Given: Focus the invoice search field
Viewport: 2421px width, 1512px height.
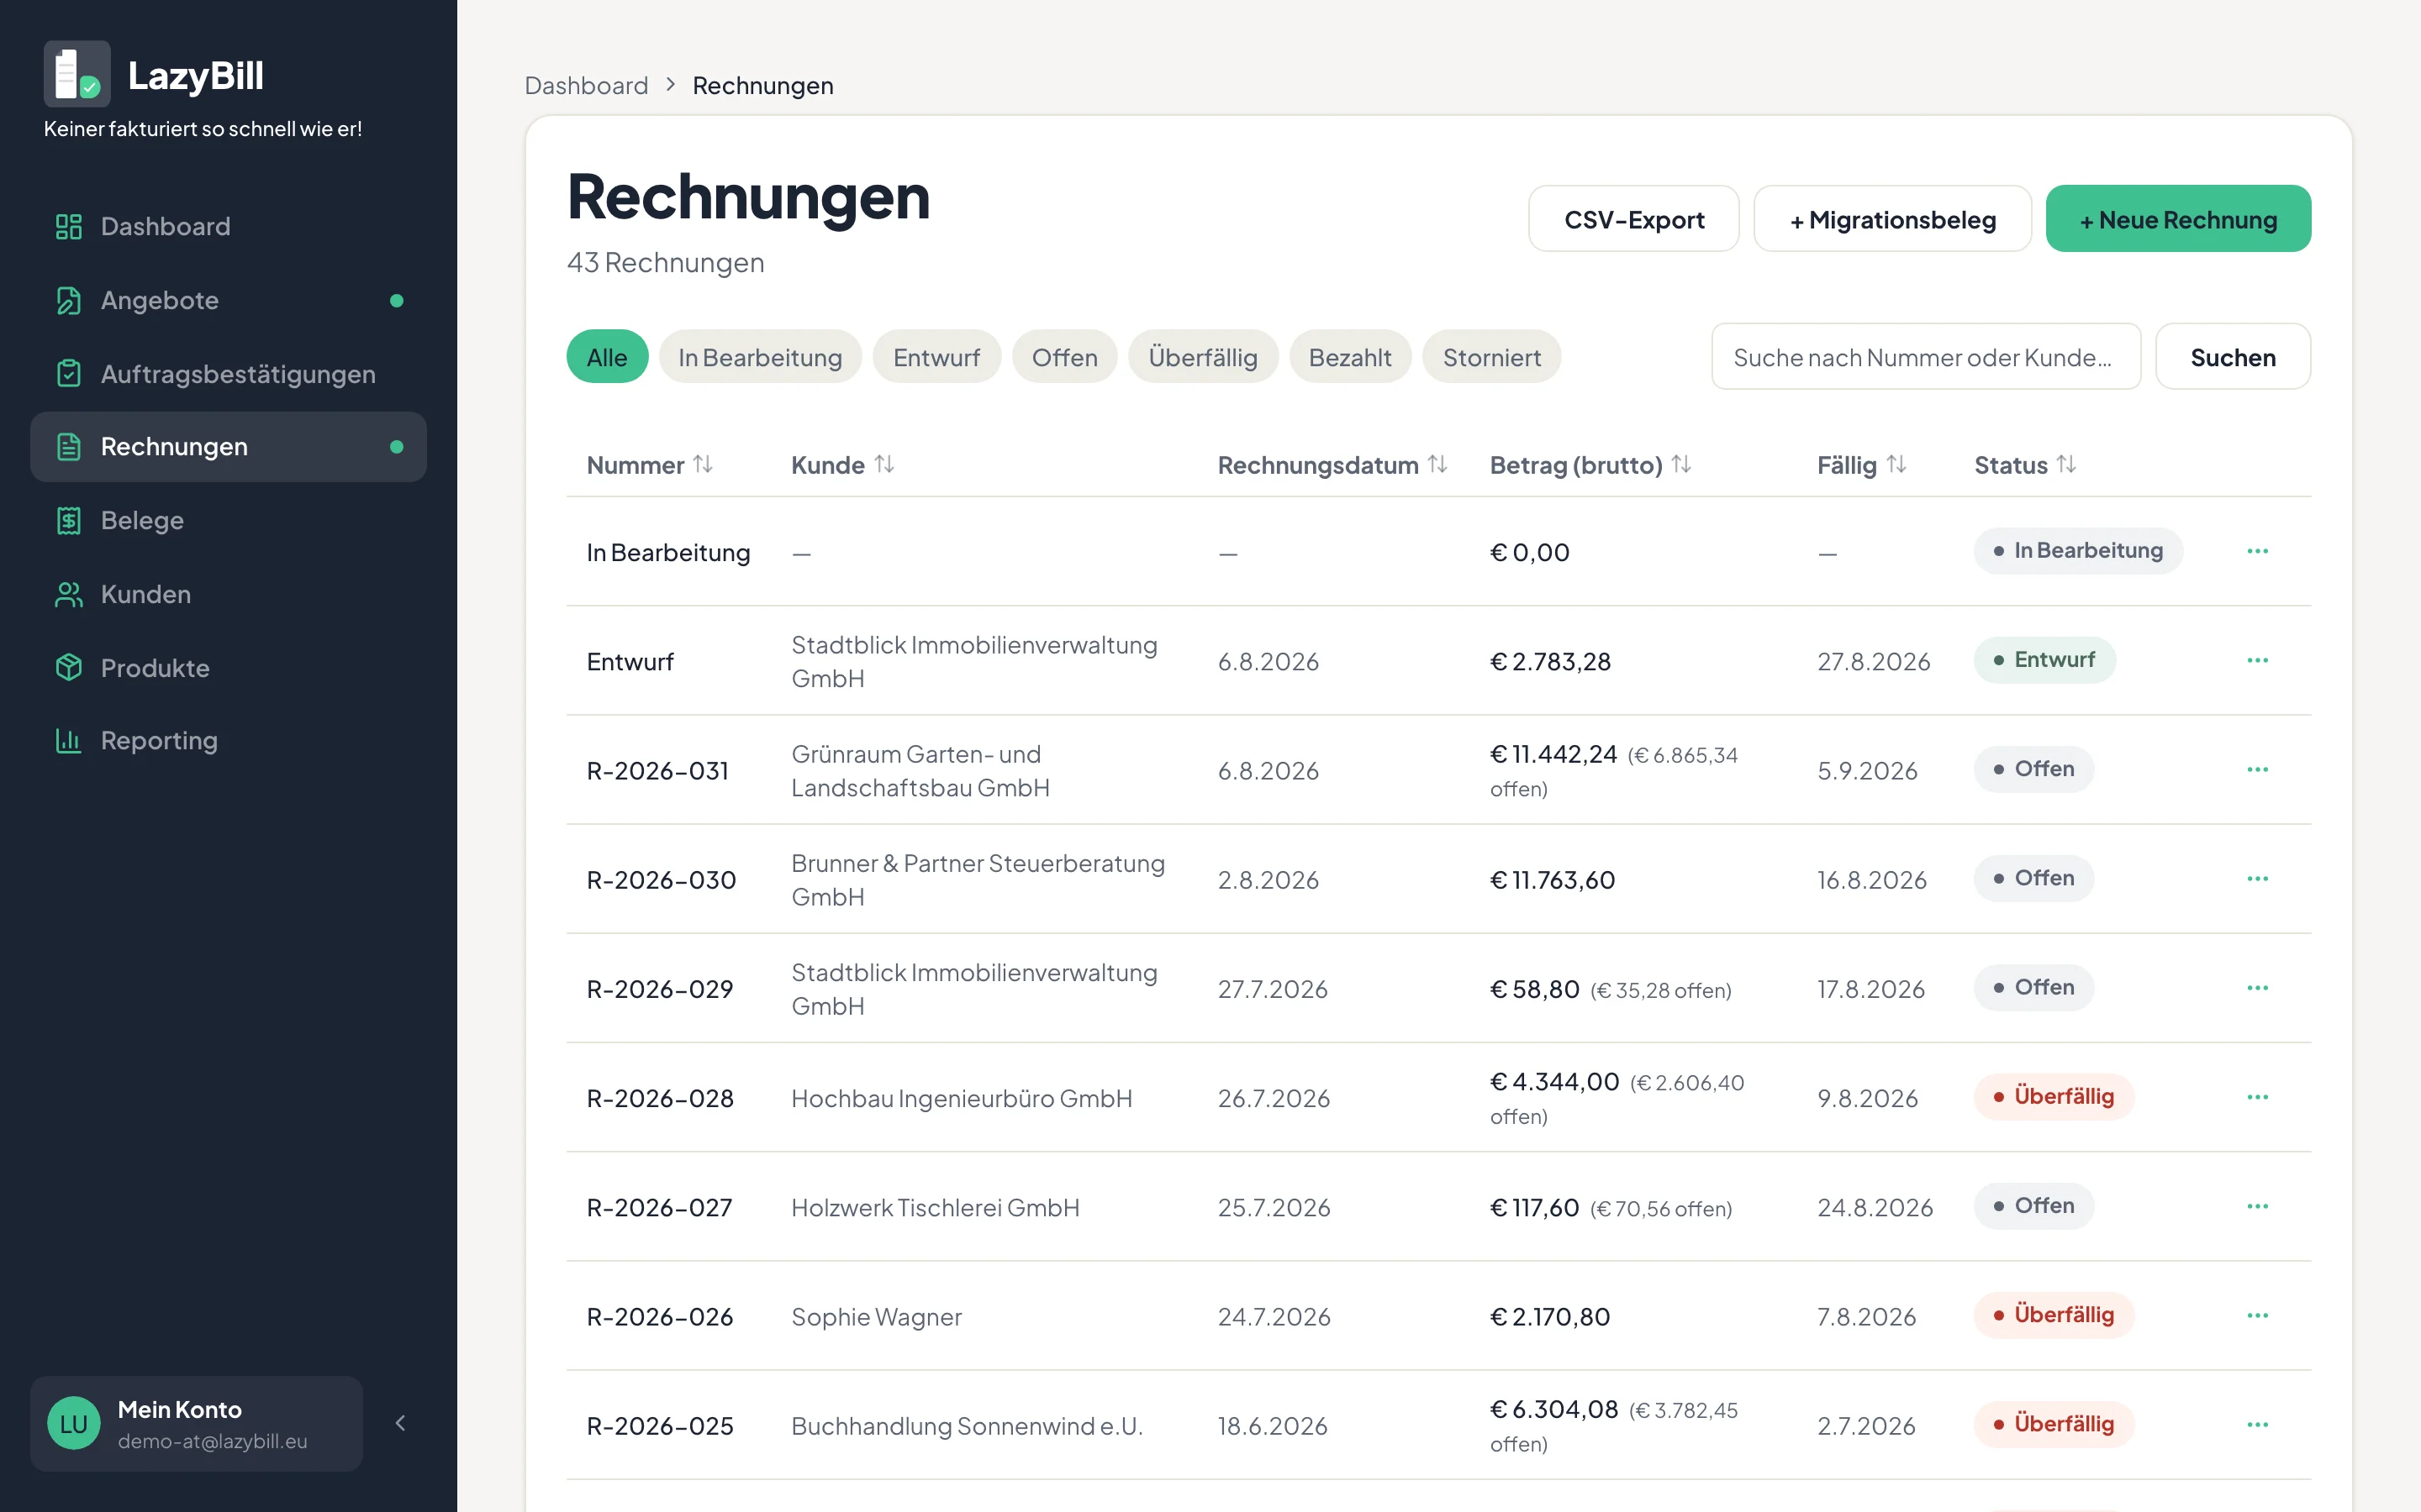Looking at the screenshot, I should click(x=1926, y=357).
